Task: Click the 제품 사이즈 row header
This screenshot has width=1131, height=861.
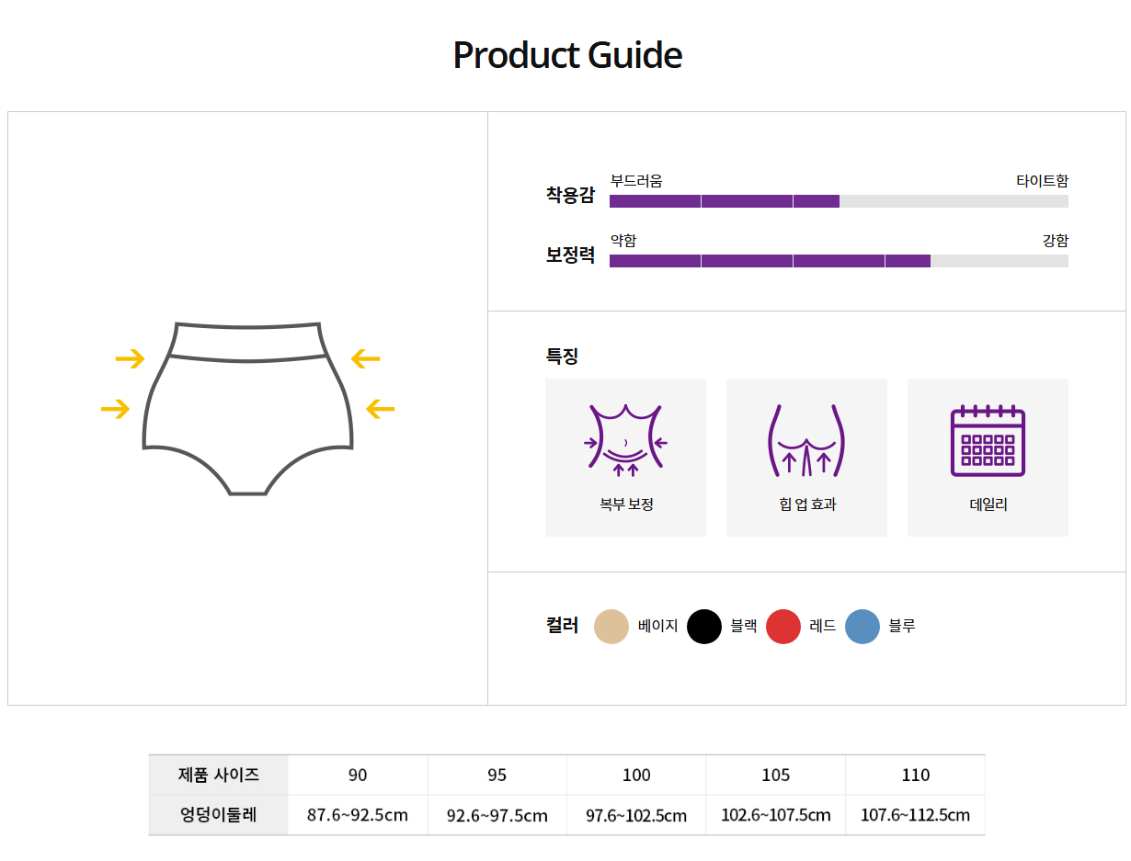Action: [x=219, y=775]
